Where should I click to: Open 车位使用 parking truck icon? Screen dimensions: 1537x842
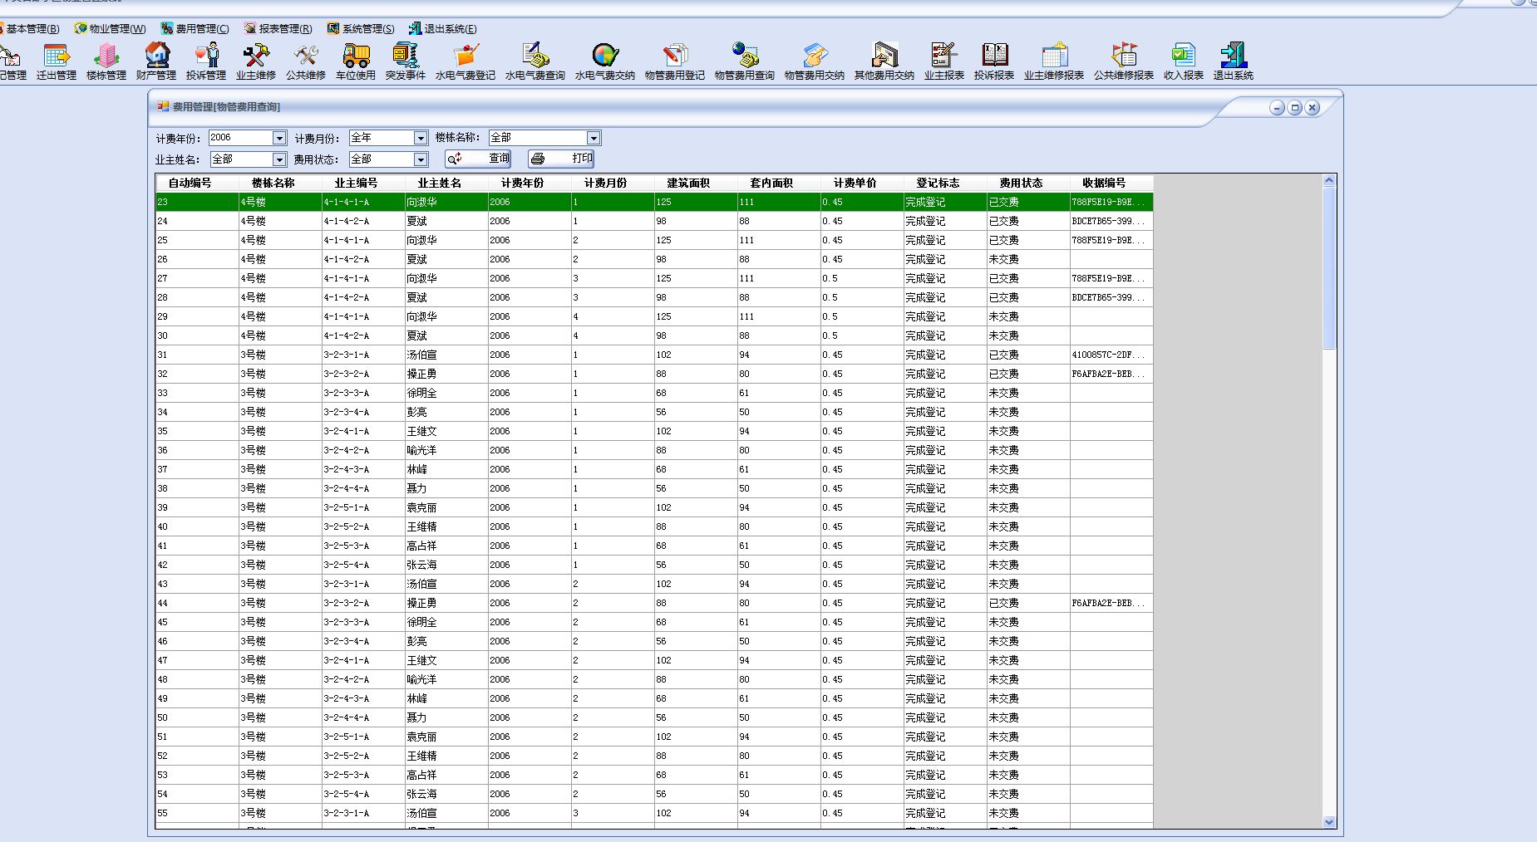pyautogui.click(x=356, y=61)
